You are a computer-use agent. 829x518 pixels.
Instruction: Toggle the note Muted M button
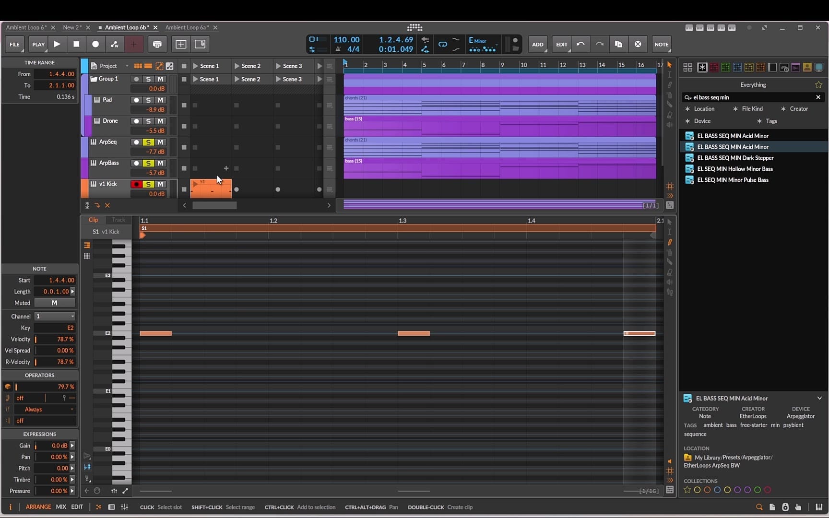pos(55,303)
